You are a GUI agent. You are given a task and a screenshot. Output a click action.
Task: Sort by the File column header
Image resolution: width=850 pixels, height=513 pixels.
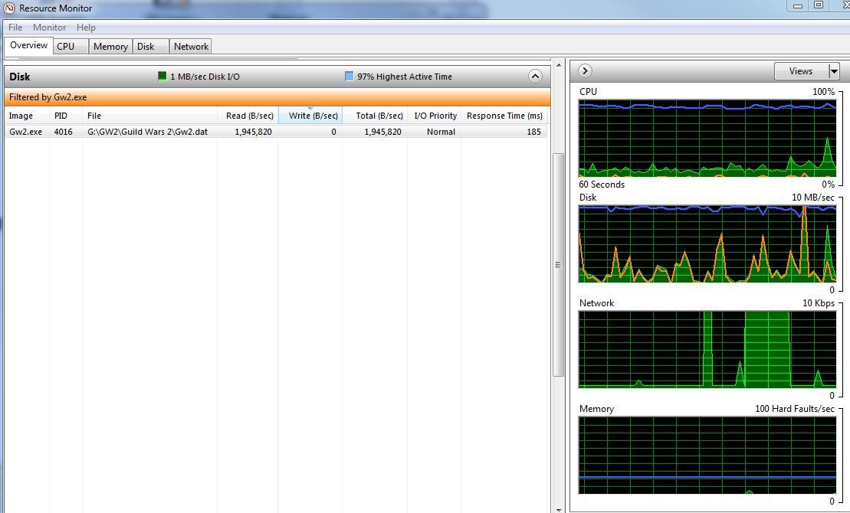[149, 116]
